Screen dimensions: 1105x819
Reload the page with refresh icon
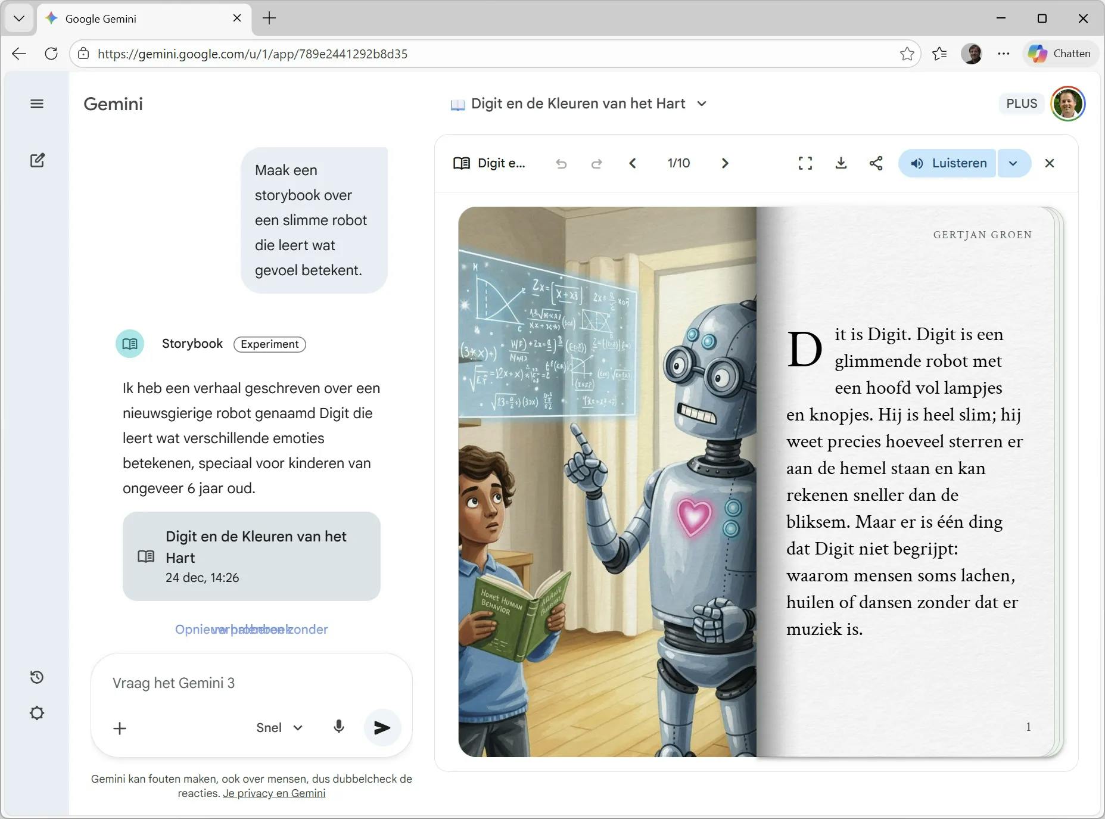pos(51,54)
